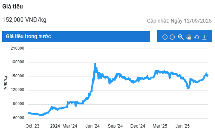Screen dimensions: 215x135
Task: Click the Sep '24 x-axis label
Action: click(x=115, y=126)
